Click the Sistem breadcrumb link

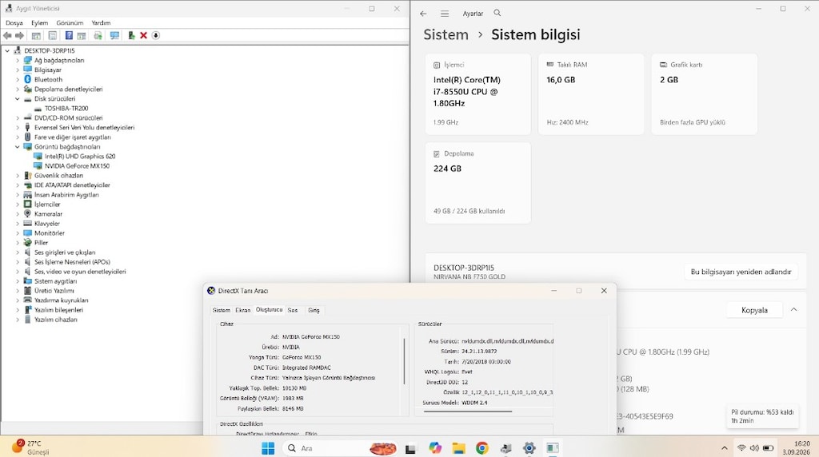445,34
